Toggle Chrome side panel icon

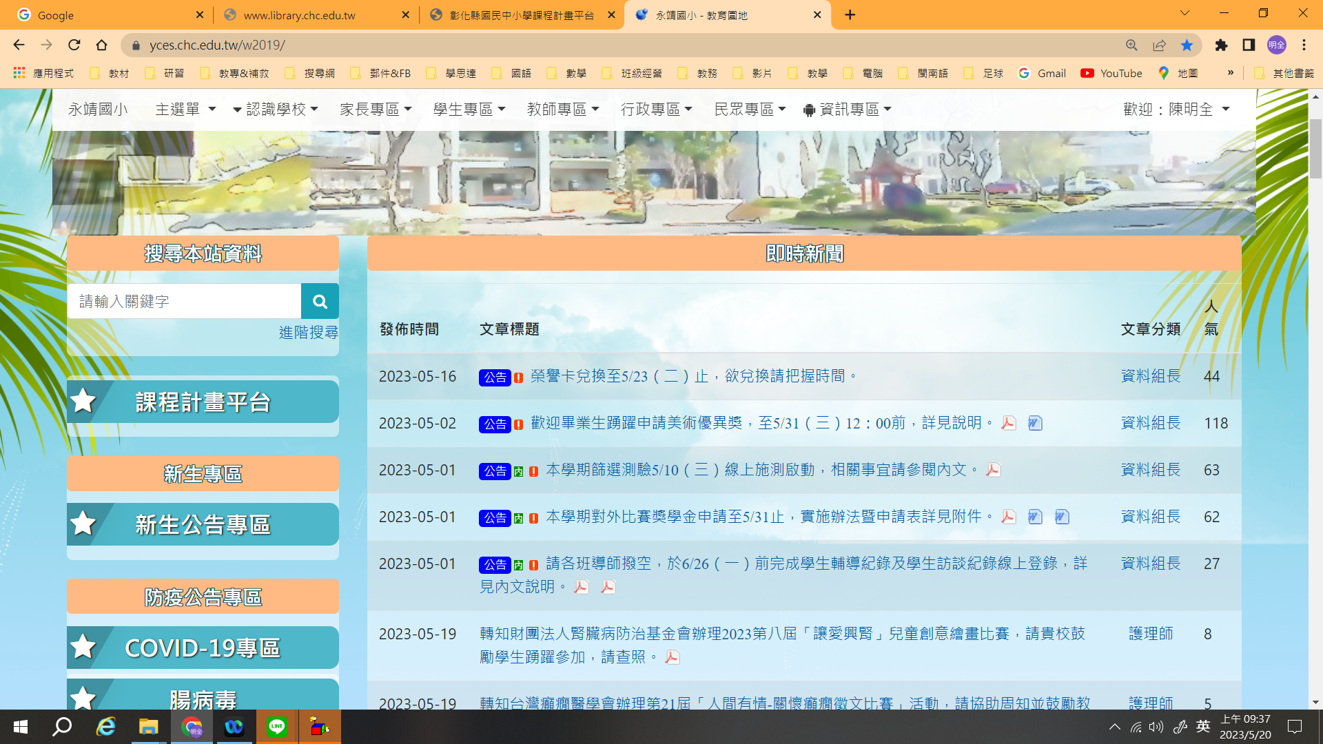click(1249, 45)
